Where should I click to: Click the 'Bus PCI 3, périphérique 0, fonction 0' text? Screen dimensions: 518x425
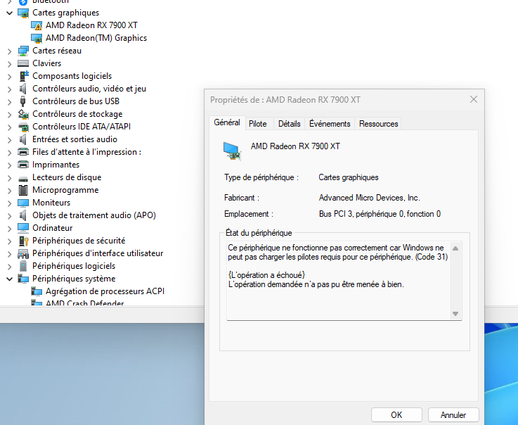tap(380, 214)
